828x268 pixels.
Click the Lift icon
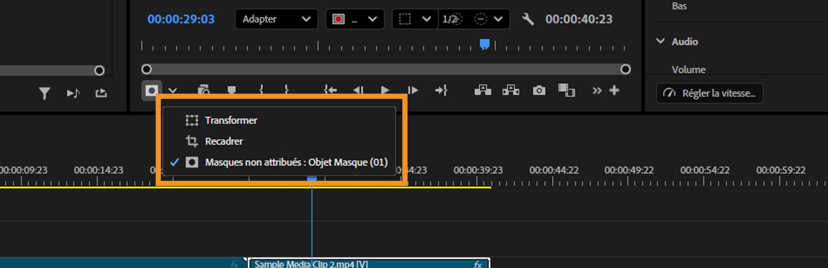point(483,90)
